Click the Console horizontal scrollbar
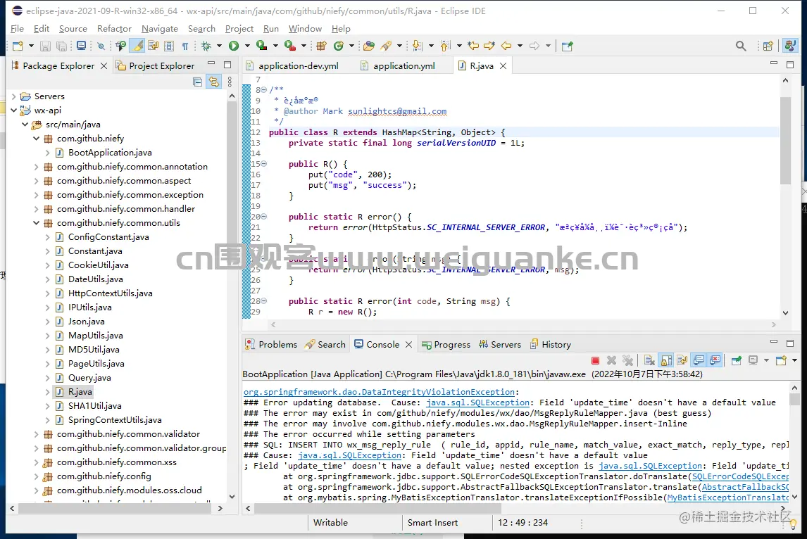 [377, 508]
